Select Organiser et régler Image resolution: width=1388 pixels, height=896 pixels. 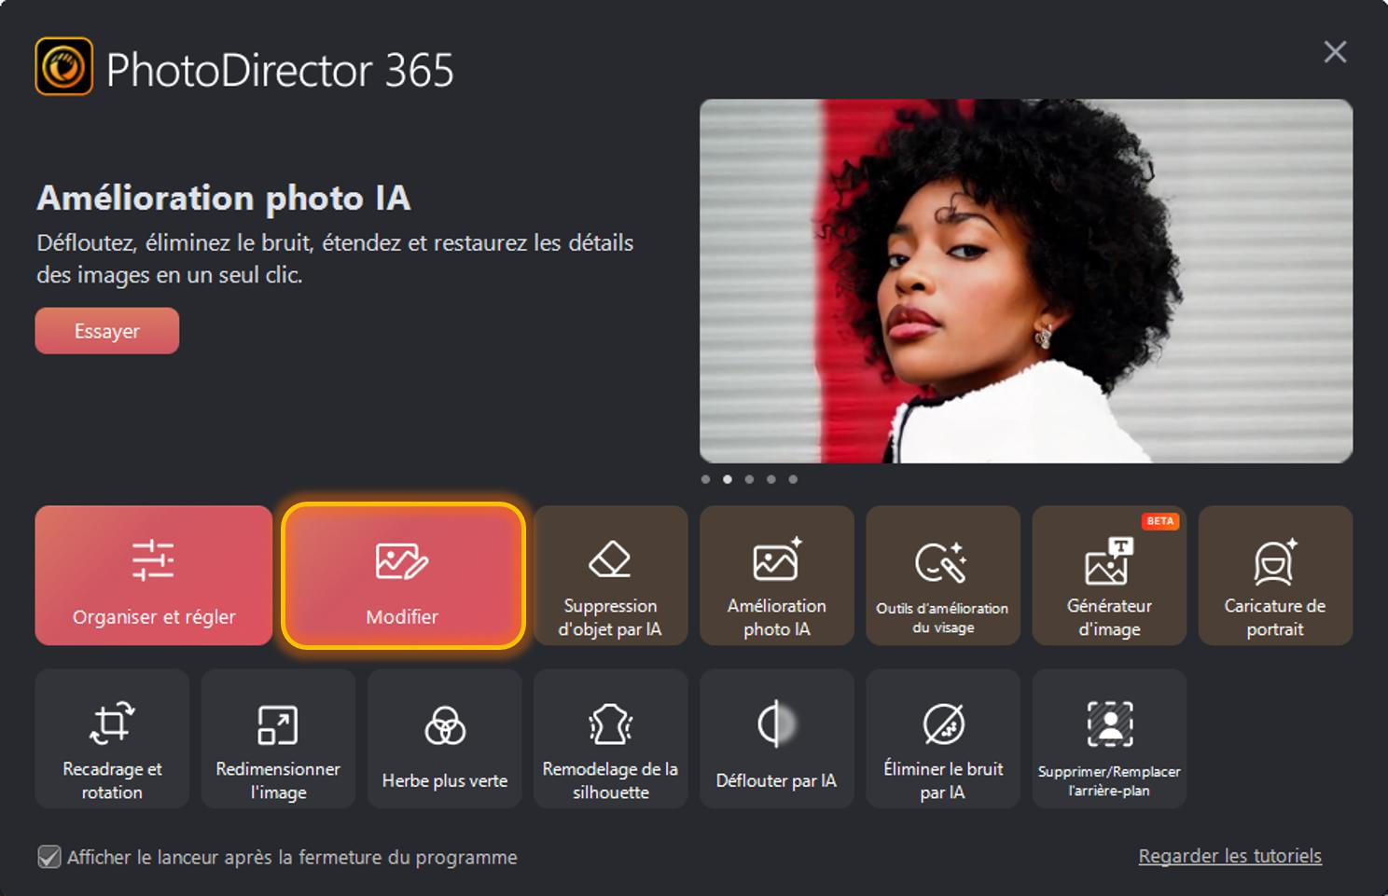tap(153, 576)
